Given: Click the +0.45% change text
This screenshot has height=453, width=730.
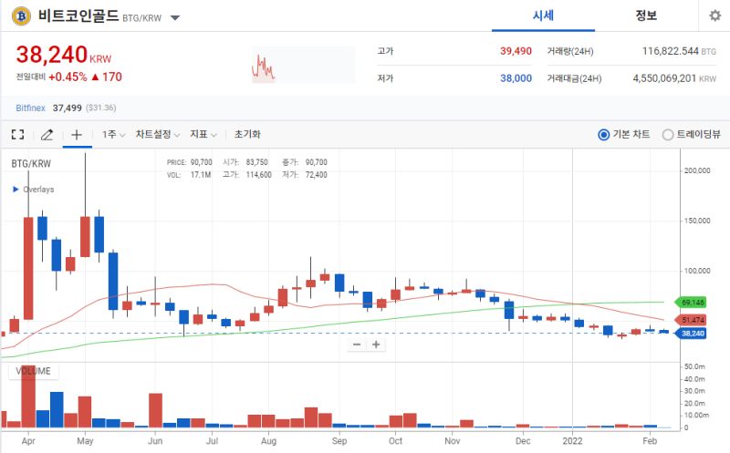Looking at the screenshot, I should coord(68,77).
